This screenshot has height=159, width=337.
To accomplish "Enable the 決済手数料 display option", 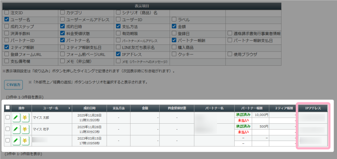I will [x=7, y=33].
